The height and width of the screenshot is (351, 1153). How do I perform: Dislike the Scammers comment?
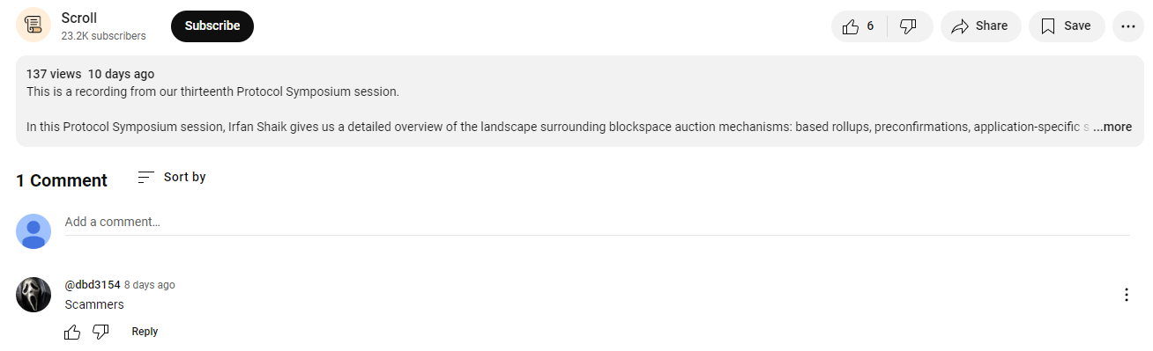pos(100,332)
